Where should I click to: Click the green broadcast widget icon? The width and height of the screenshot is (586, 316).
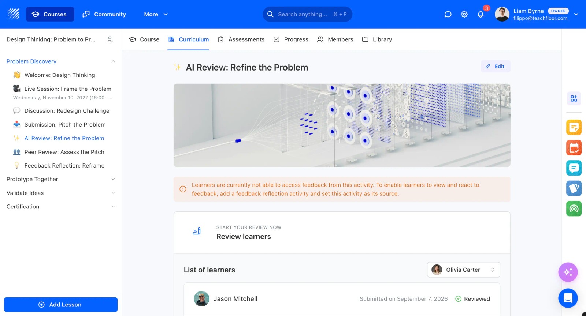click(x=574, y=208)
